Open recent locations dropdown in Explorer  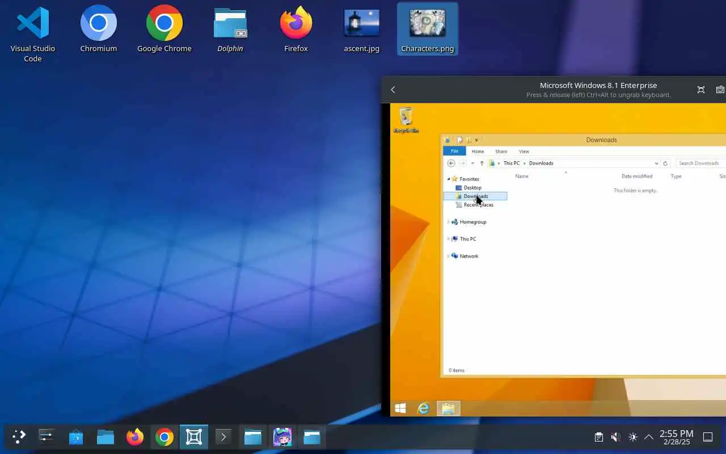[472, 163]
